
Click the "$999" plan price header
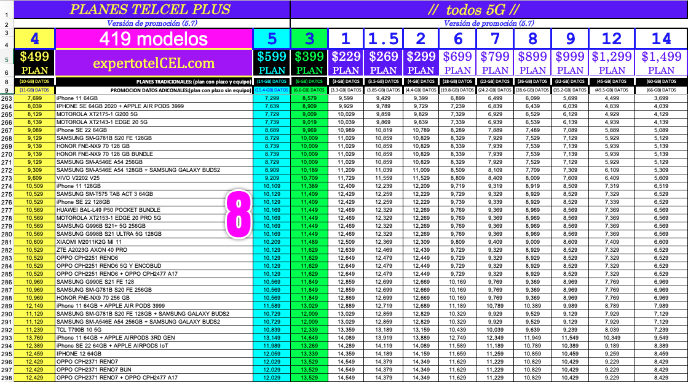[570, 57]
